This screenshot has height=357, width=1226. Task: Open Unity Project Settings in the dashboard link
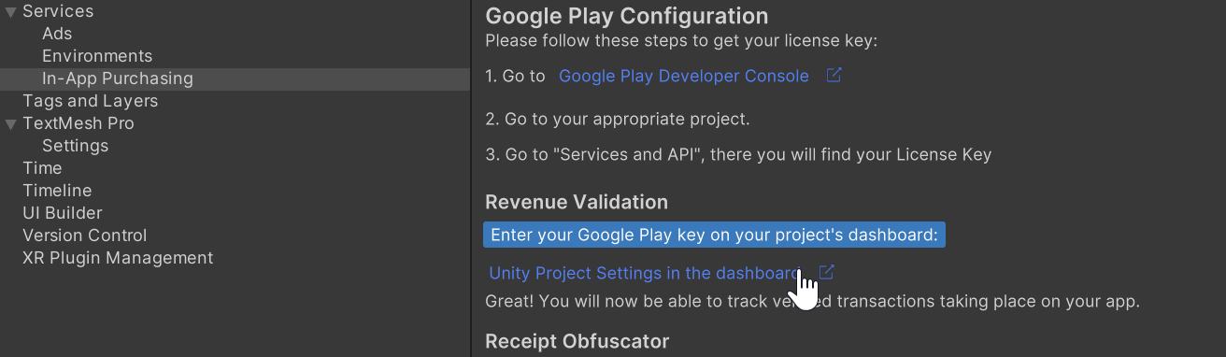coord(646,274)
